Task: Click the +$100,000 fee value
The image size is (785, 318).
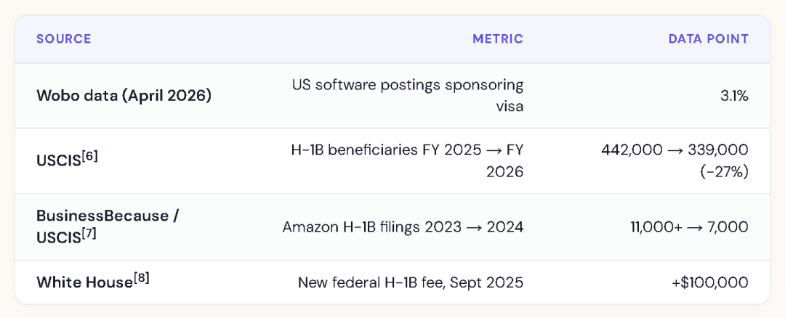Action: pos(710,283)
